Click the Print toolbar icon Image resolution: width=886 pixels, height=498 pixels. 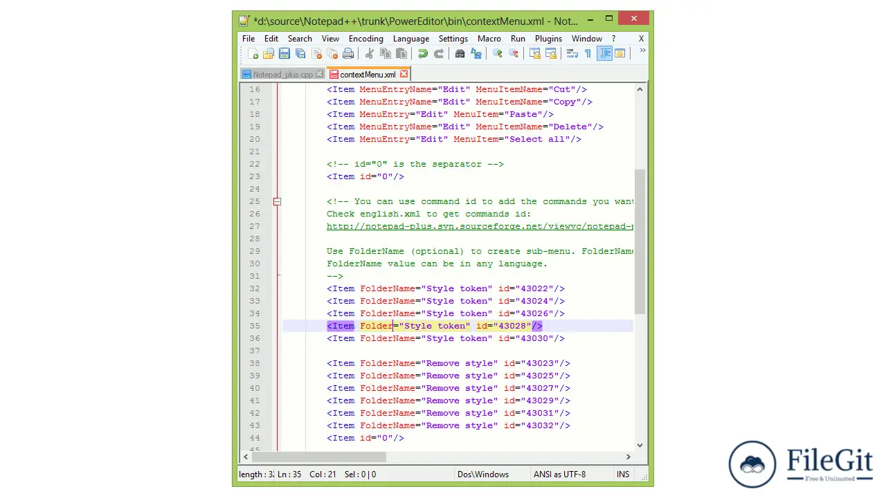(x=348, y=53)
